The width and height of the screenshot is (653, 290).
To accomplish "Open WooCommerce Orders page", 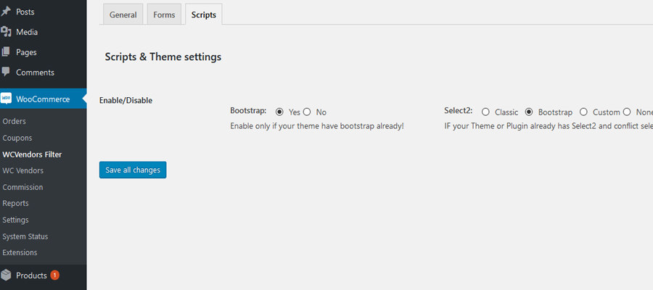I will (15, 121).
